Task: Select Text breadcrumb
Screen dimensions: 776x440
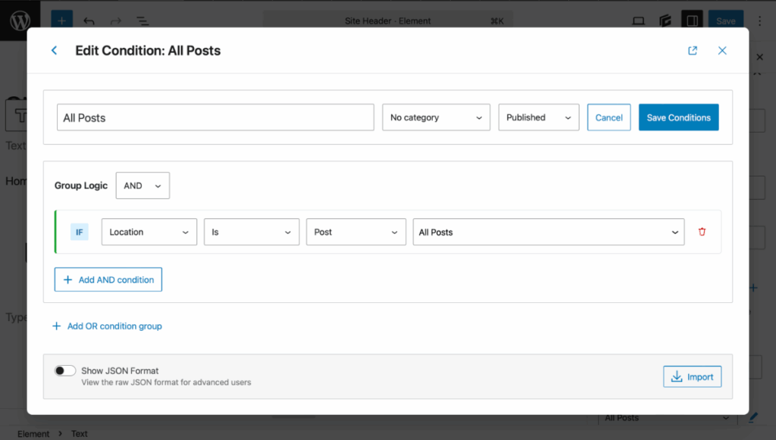Action: [79, 434]
